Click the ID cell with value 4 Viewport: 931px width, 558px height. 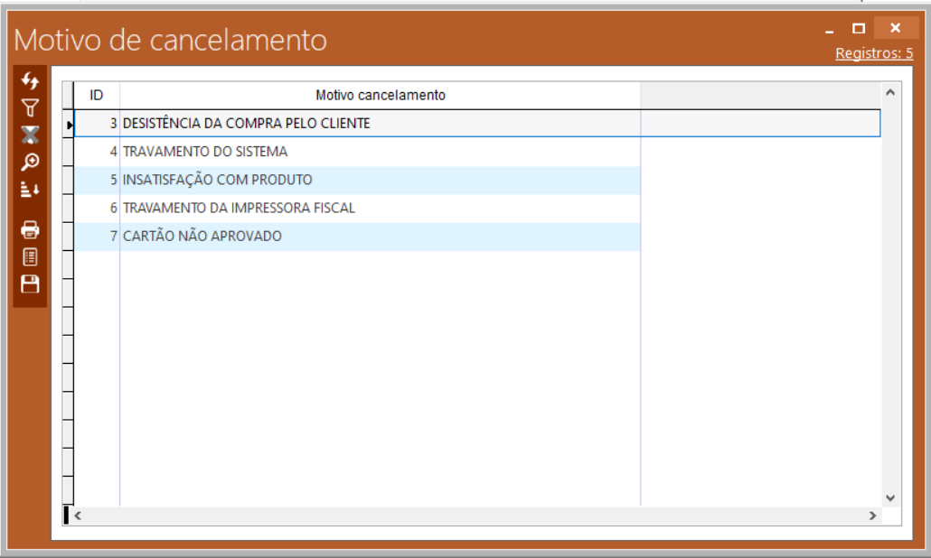tap(97, 151)
